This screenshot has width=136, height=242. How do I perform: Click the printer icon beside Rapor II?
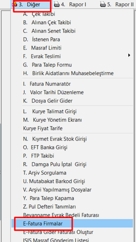(x=103, y=5)
